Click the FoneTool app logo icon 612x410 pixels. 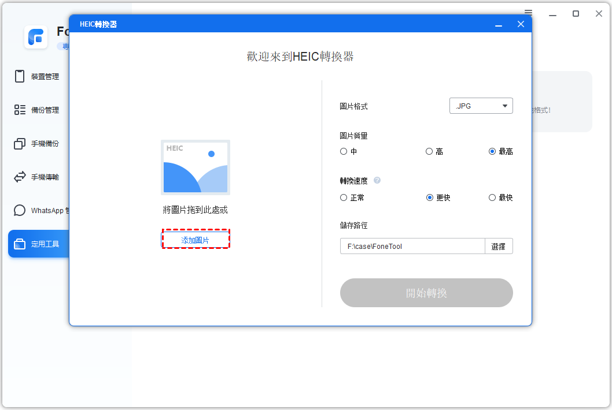pyautogui.click(x=36, y=38)
